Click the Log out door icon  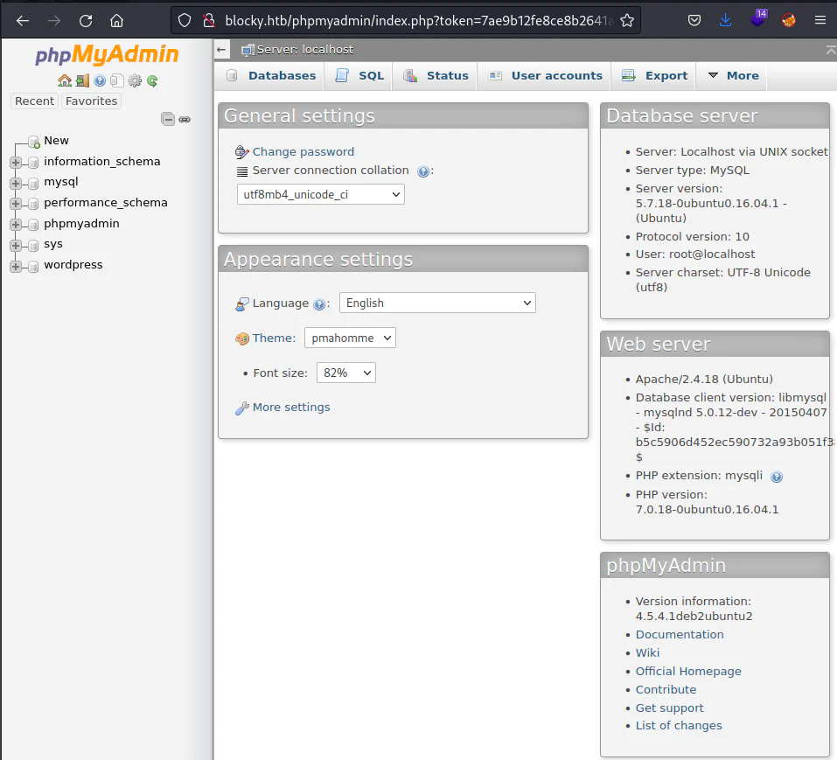click(x=82, y=80)
